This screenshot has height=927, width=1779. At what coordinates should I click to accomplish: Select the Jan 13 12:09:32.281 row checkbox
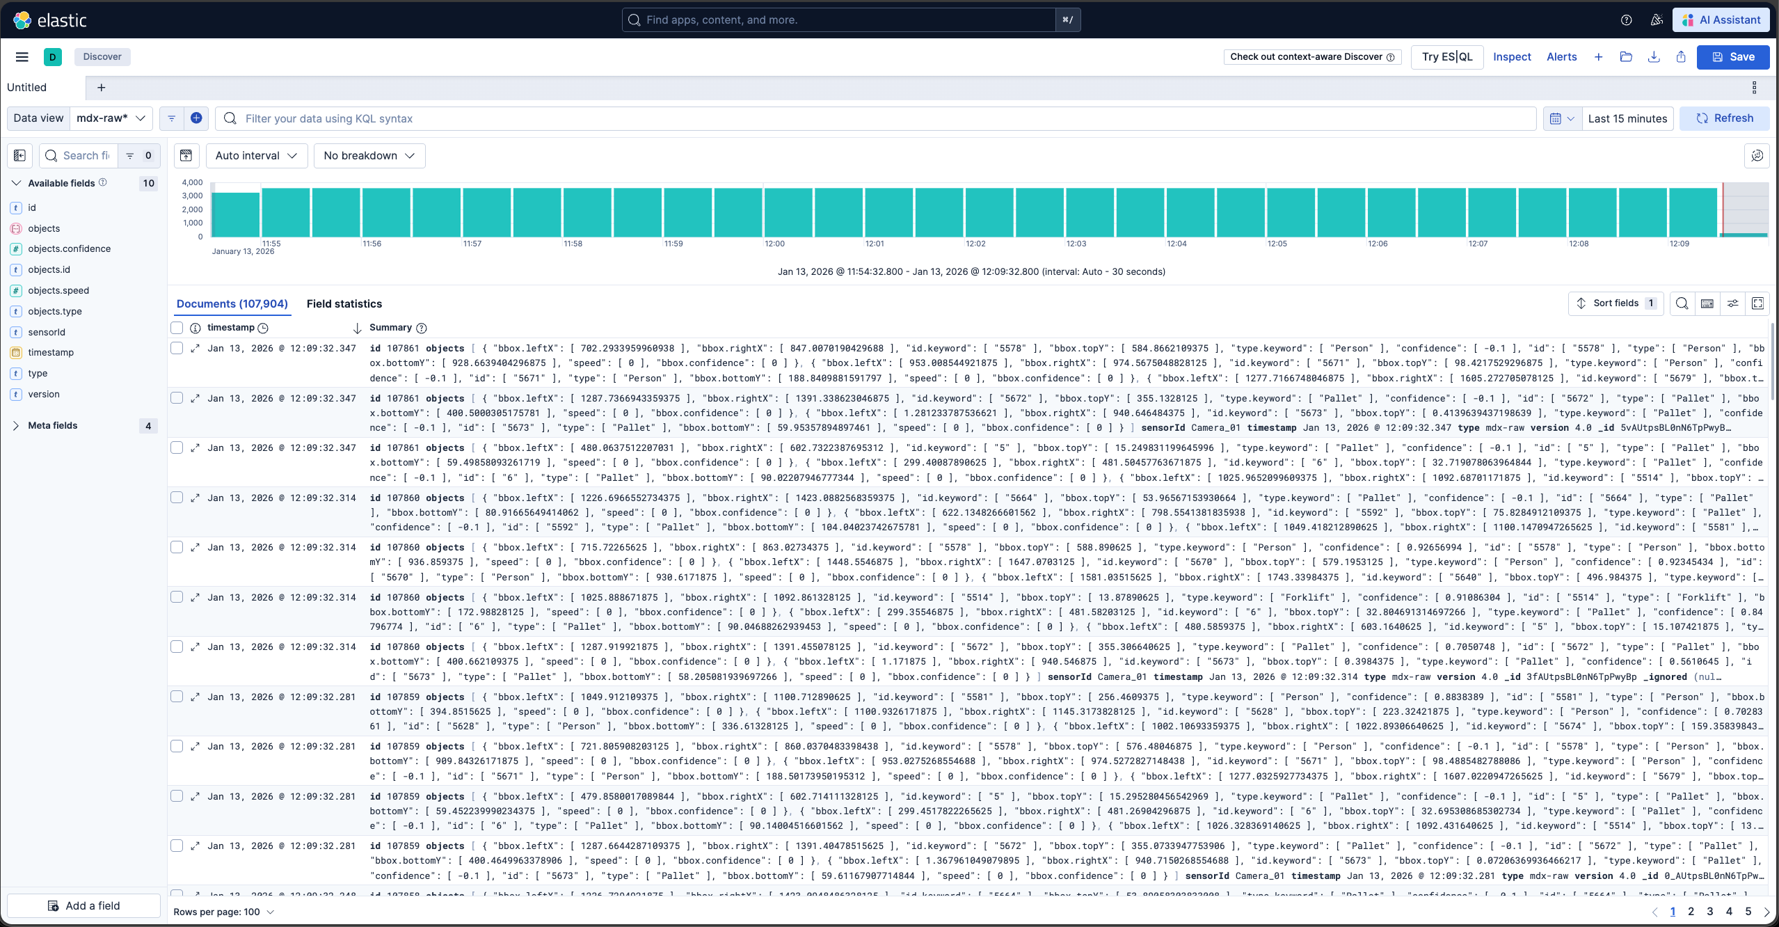tap(176, 696)
